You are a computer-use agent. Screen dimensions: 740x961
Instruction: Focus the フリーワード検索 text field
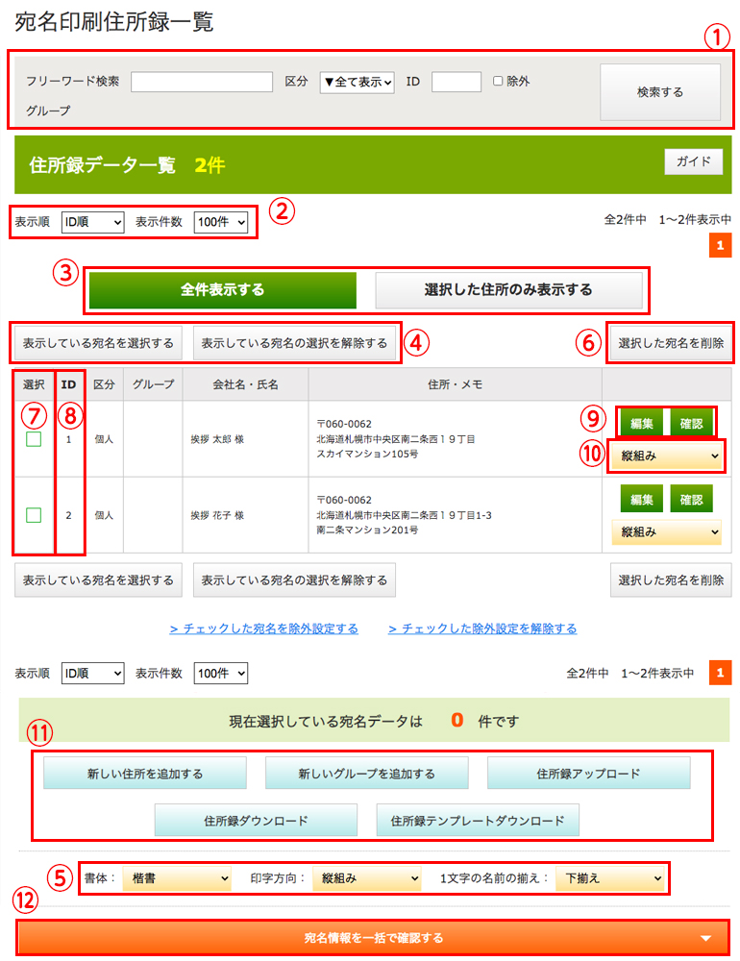pos(202,82)
